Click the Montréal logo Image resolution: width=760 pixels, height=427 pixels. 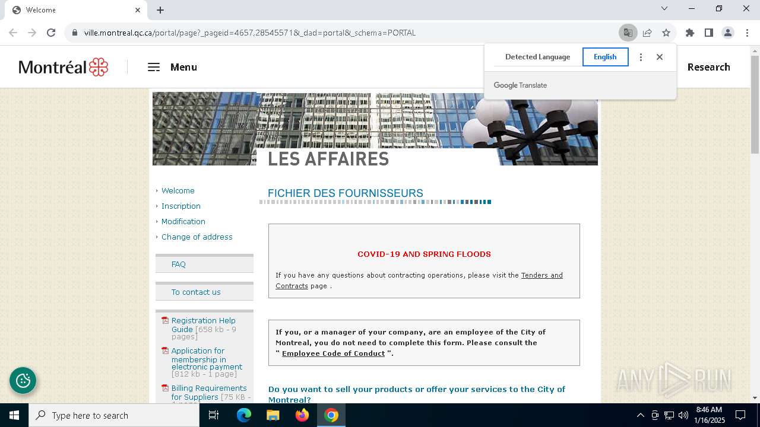63,67
